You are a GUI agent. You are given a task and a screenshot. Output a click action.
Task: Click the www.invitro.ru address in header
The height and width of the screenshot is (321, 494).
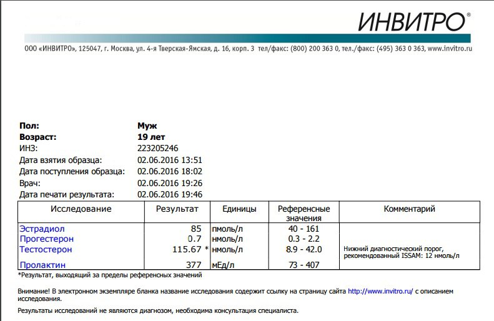click(x=450, y=49)
